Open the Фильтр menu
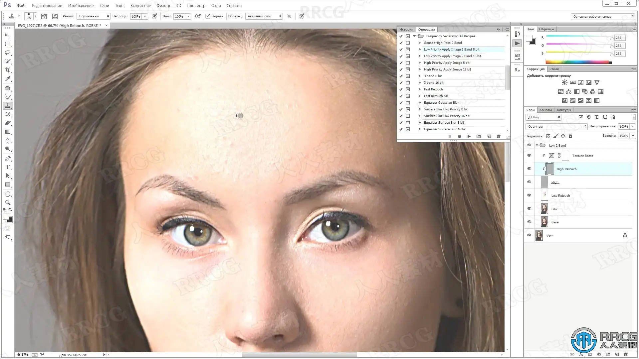Image resolution: width=639 pixels, height=359 pixels. [163, 6]
